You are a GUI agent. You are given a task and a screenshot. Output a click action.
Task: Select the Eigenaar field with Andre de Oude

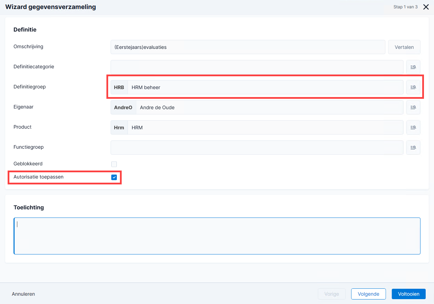(x=257, y=107)
